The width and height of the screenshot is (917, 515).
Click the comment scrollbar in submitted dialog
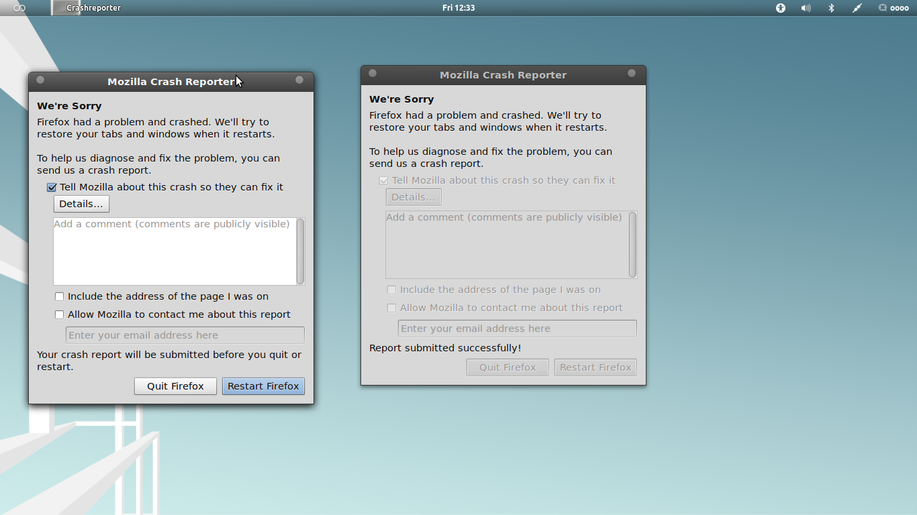click(632, 245)
